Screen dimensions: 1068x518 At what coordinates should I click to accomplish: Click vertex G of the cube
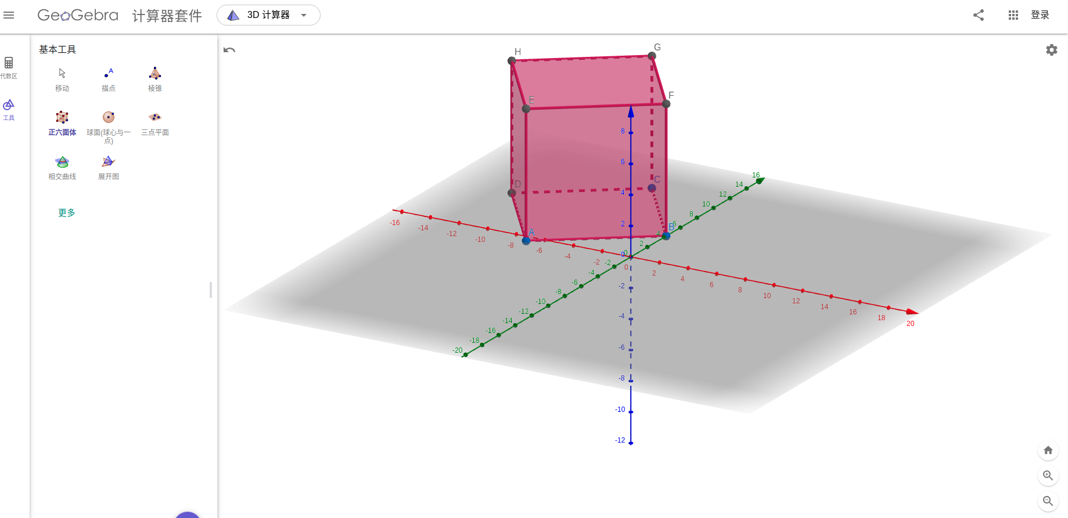(652, 56)
